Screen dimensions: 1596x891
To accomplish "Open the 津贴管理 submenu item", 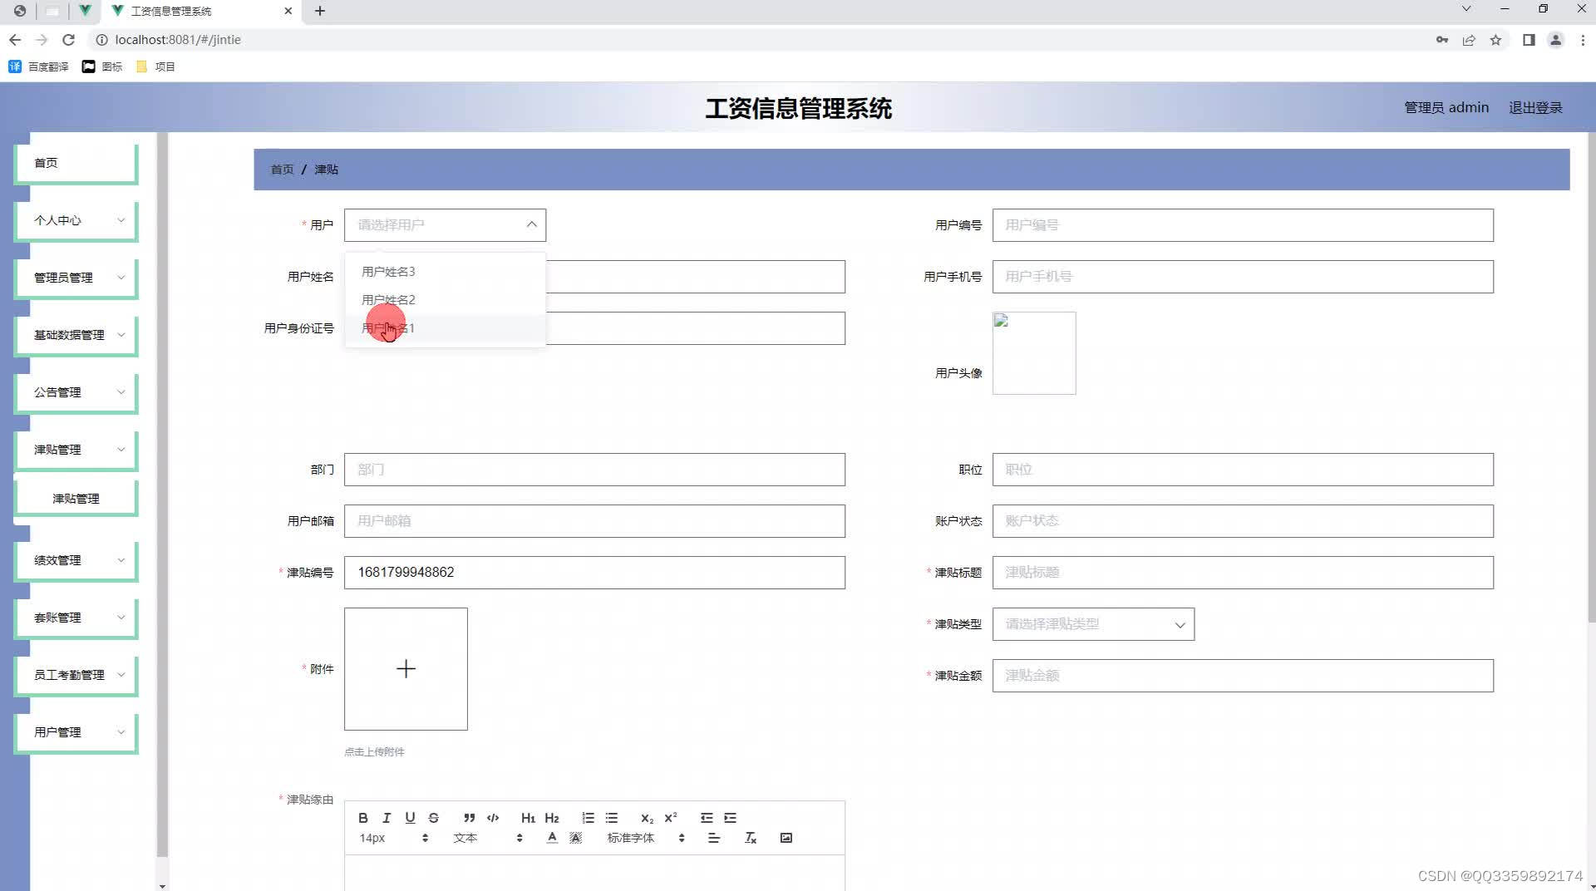I will tap(76, 499).
